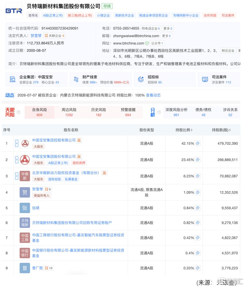
Task: Click related-companies icon beside 贺雪琴 in row 4
Action: point(48,189)
